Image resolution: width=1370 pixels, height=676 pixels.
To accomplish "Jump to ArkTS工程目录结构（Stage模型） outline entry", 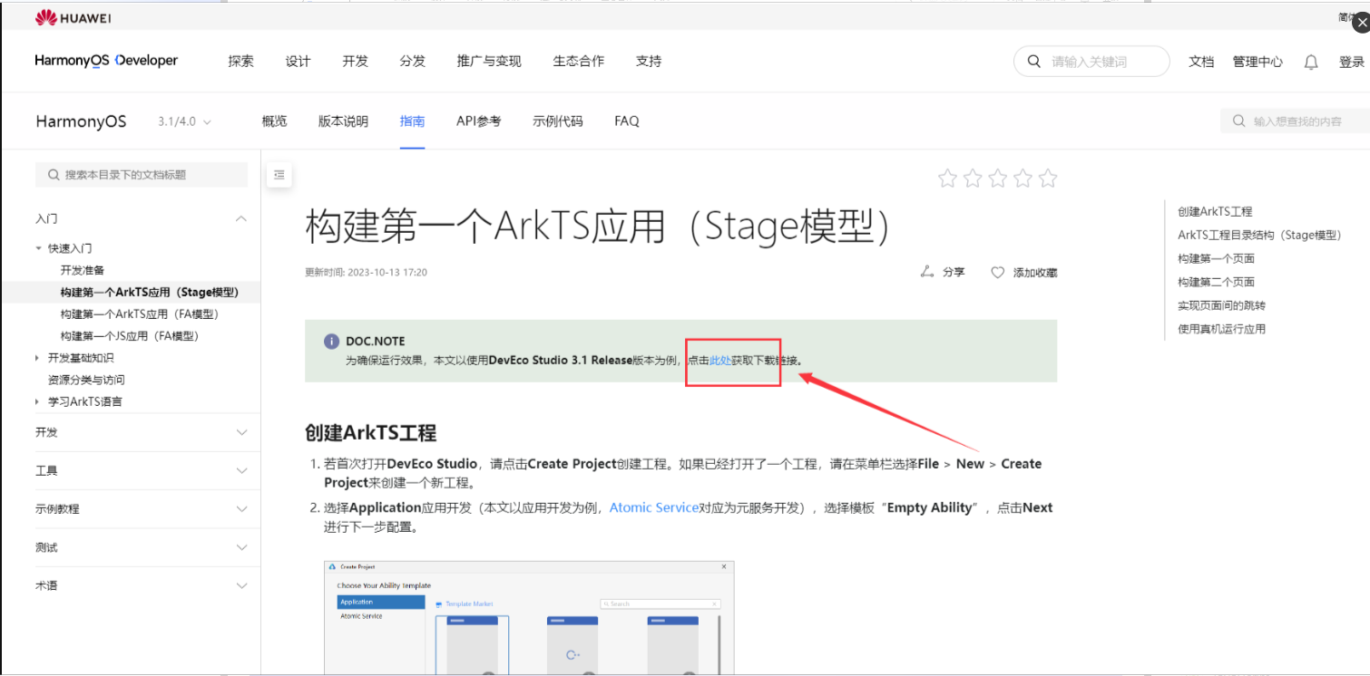I will pyautogui.click(x=1259, y=235).
